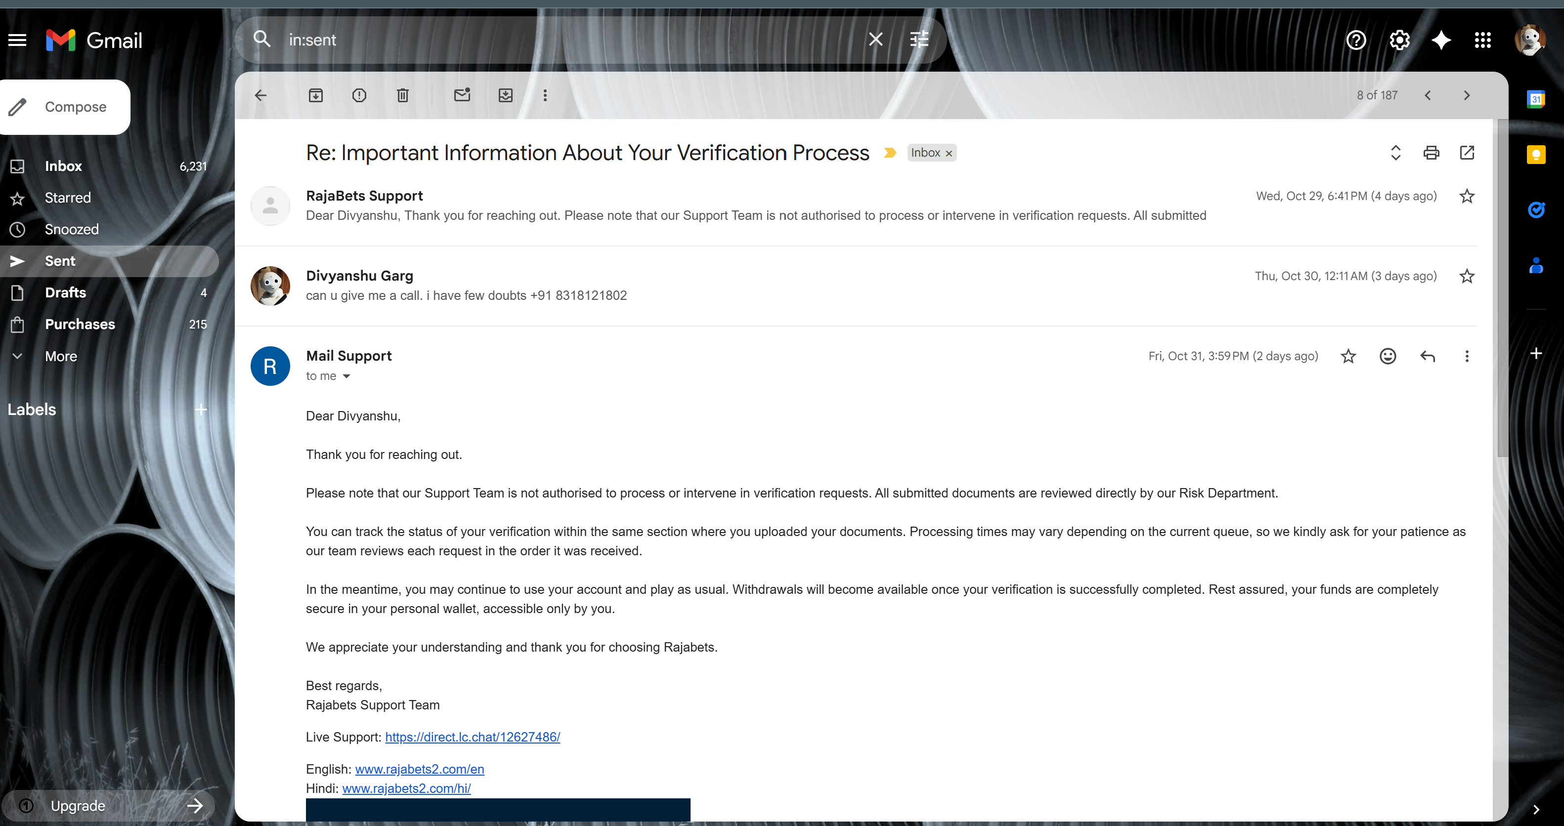Reply to the Mail Support message
1564x826 pixels.
(x=1428, y=356)
